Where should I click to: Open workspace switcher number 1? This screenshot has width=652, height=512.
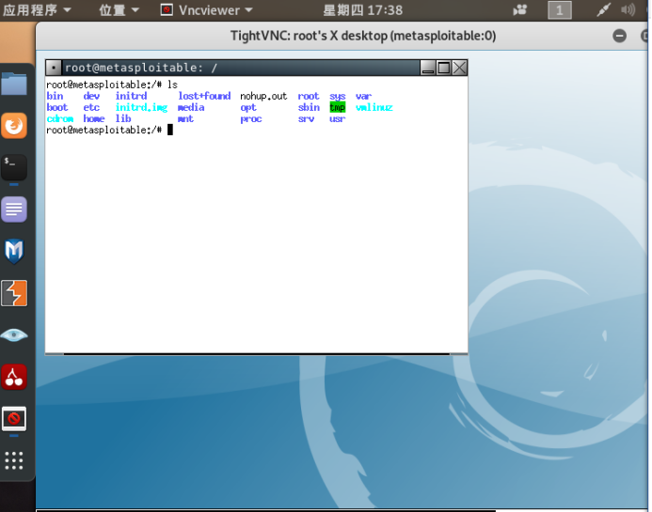(x=559, y=10)
